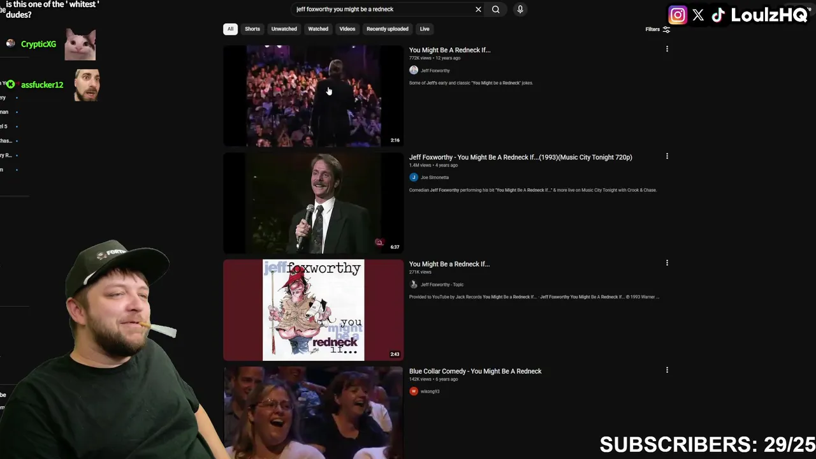
Task: Open the menu for the Jeff Foxworthy - Topic video
Action: 667,263
